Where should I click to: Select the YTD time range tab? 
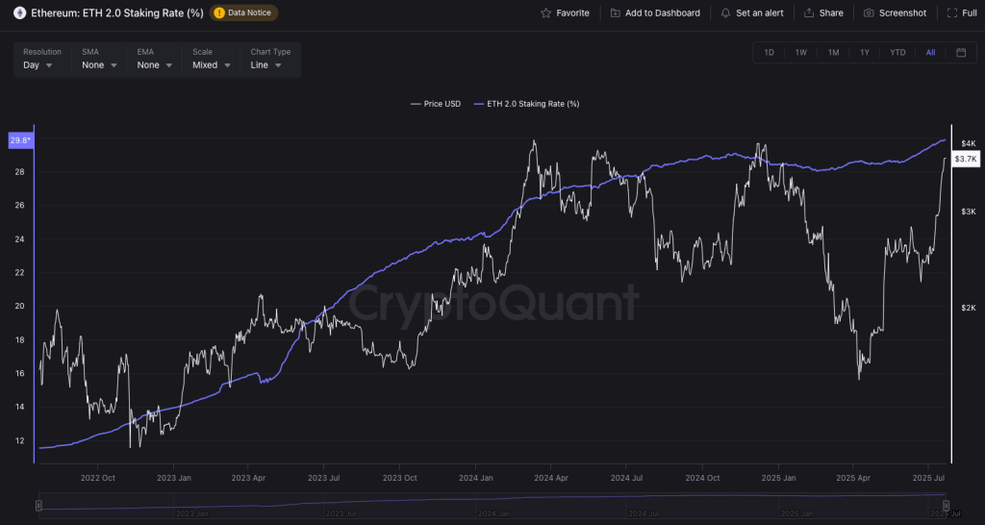point(897,53)
